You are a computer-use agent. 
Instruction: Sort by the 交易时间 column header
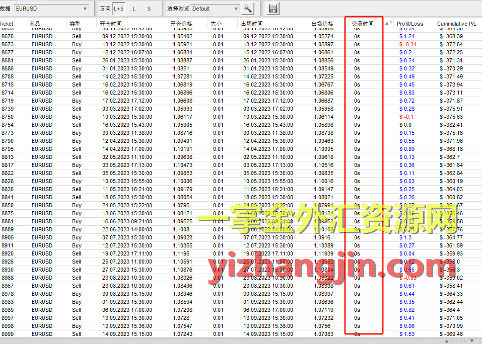(x=363, y=24)
